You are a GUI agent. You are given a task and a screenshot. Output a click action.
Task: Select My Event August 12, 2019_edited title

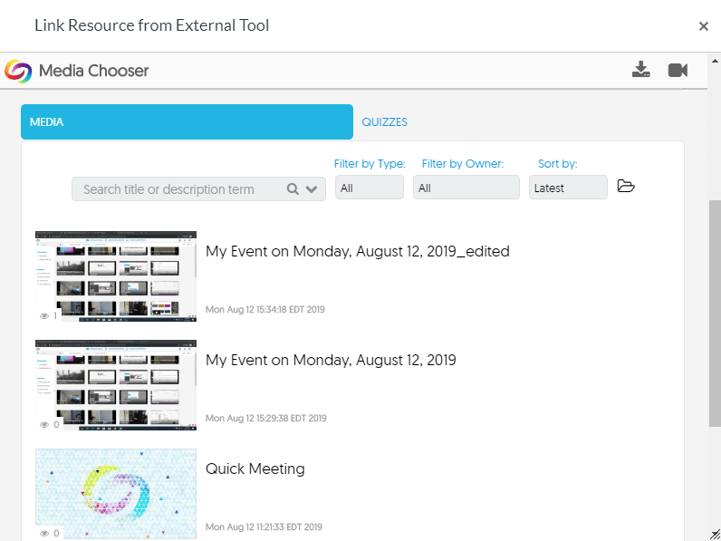pyautogui.click(x=357, y=251)
